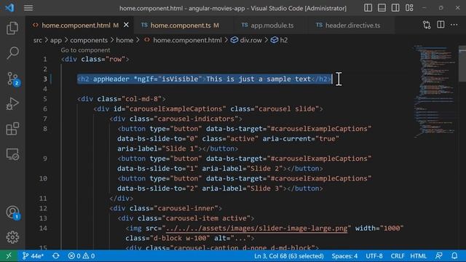Viewport: 466px width, 262px height.
Task: Open the Manage gear menu
Action: 12,237
